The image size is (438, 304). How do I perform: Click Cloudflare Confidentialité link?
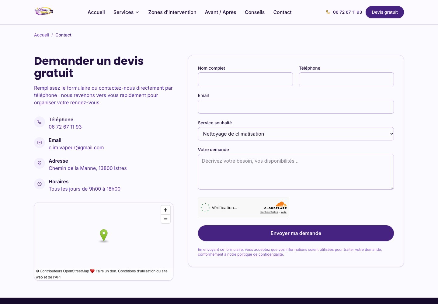(x=269, y=212)
